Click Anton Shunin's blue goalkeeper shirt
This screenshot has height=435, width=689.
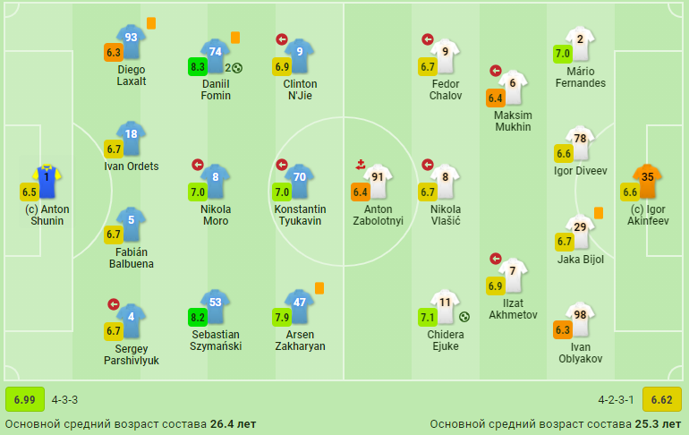[47, 182]
